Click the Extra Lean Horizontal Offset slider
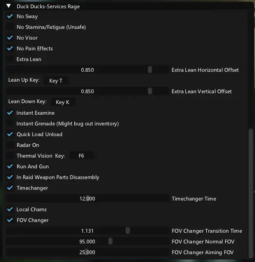The image size is (255, 262). click(x=87, y=70)
